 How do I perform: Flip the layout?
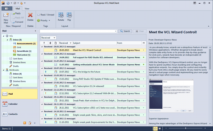(69, 17)
